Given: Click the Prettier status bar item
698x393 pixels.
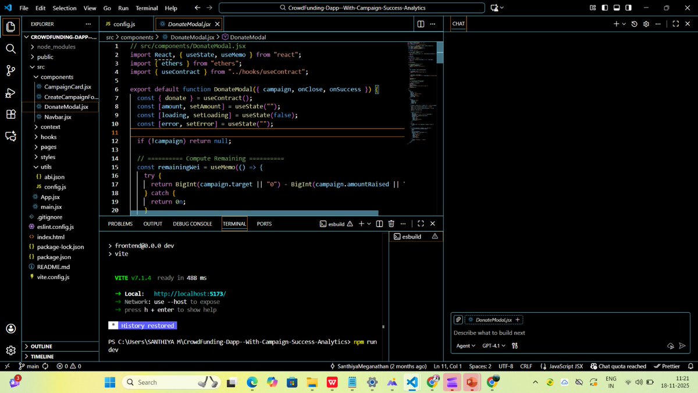Looking at the screenshot, I should [667, 366].
